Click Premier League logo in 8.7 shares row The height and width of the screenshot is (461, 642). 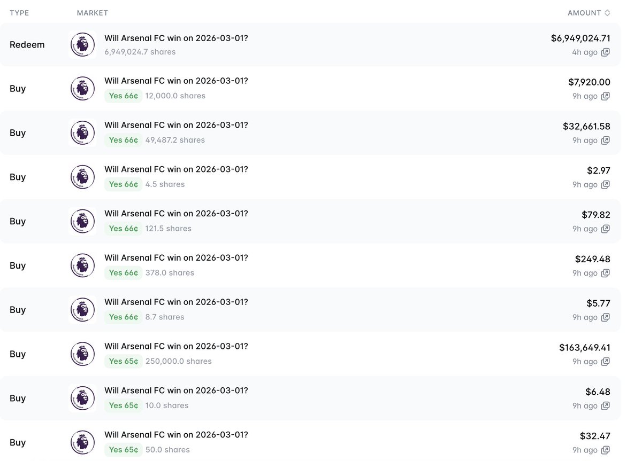pyautogui.click(x=82, y=310)
